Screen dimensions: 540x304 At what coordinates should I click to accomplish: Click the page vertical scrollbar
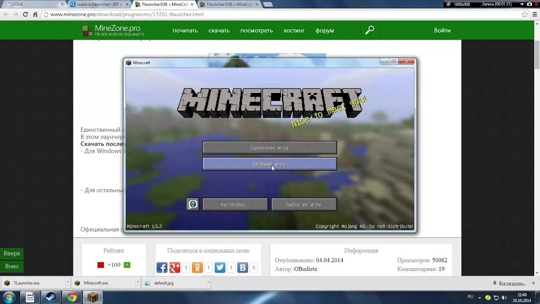coord(537,55)
